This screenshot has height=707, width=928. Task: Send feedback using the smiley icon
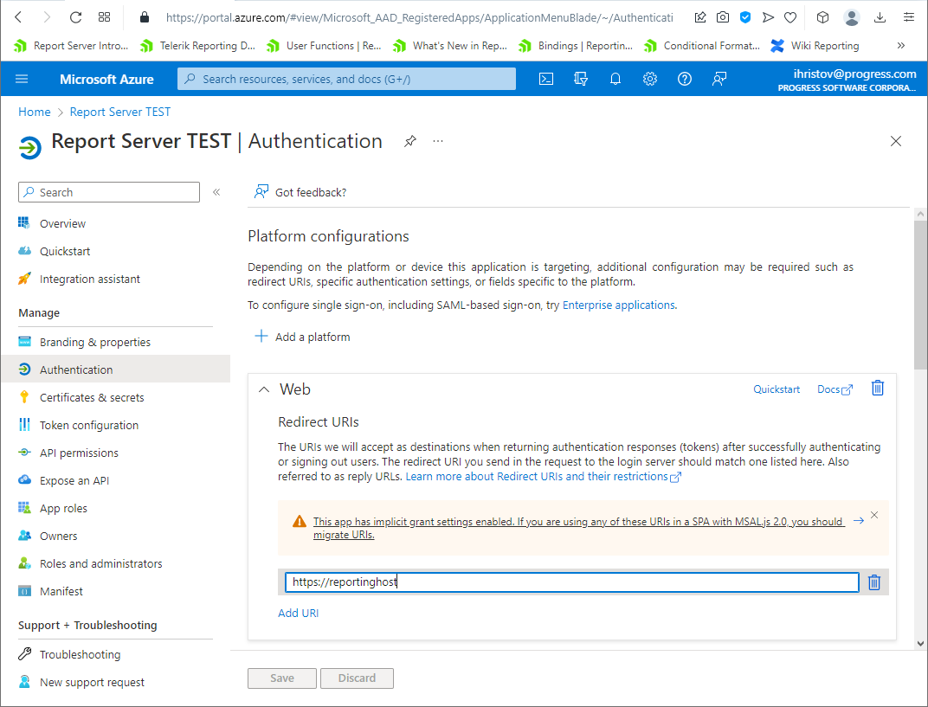(719, 79)
